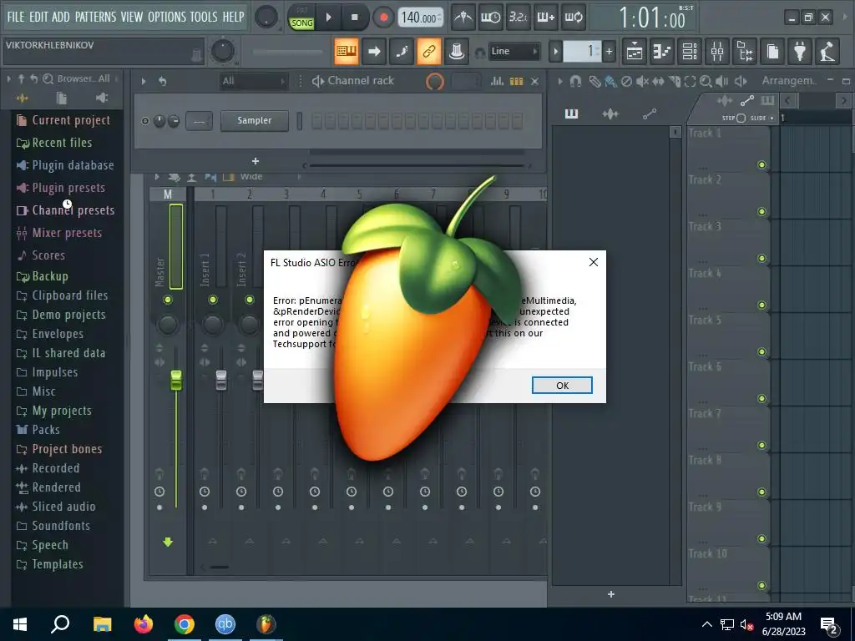Expand the Packs folder in browser
Viewport: 855px width, 641px height.
click(x=38, y=430)
